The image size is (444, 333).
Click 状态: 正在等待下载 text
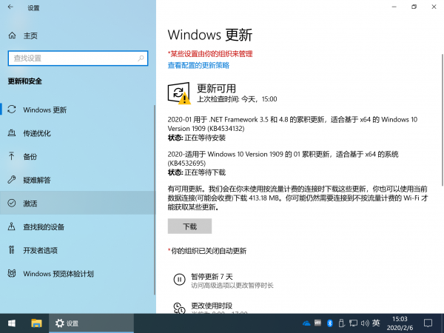pyautogui.click(x=197, y=172)
